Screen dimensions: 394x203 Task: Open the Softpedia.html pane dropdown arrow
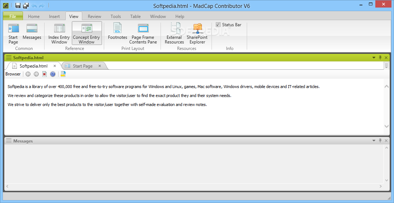point(374,58)
